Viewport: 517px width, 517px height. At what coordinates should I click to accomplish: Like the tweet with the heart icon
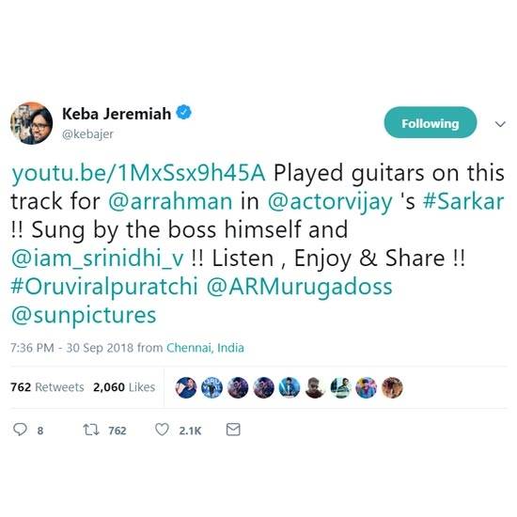tap(162, 430)
